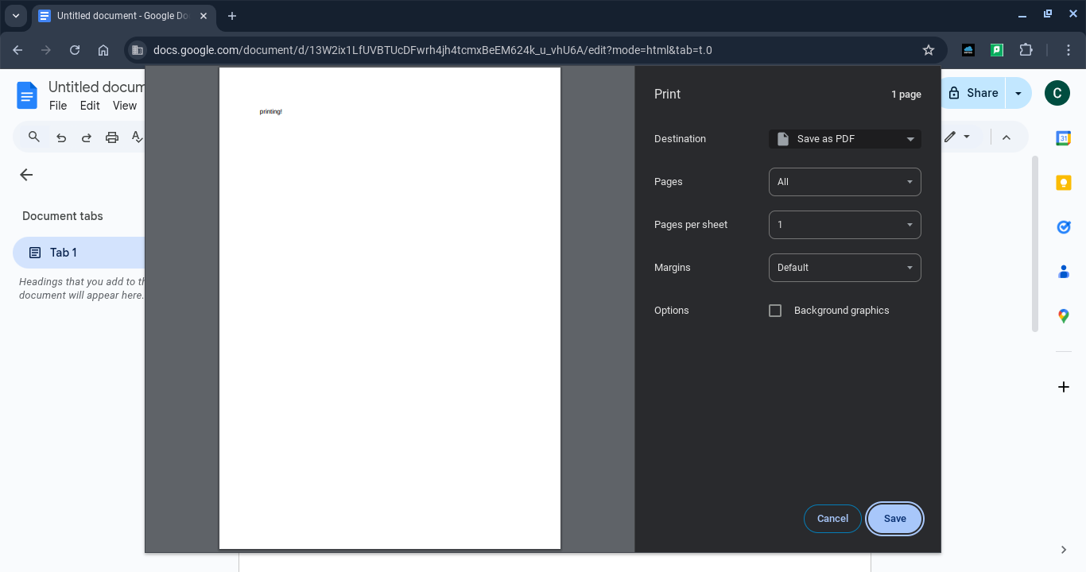Open the Destination dropdown
The height and width of the screenshot is (572, 1086).
[844, 139]
